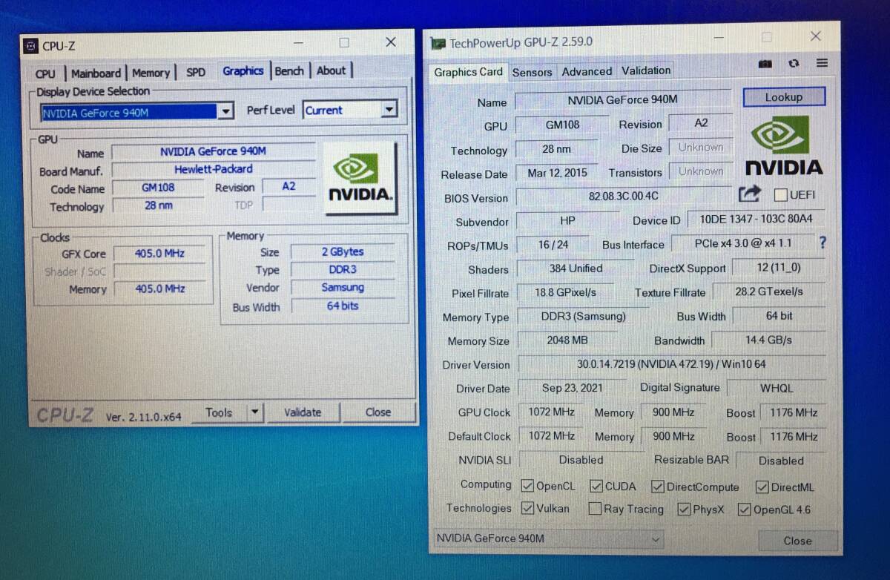Screen dimensions: 890x580
Task: Open CPU-Z Display Device Selection dropdown
Action: tap(225, 112)
